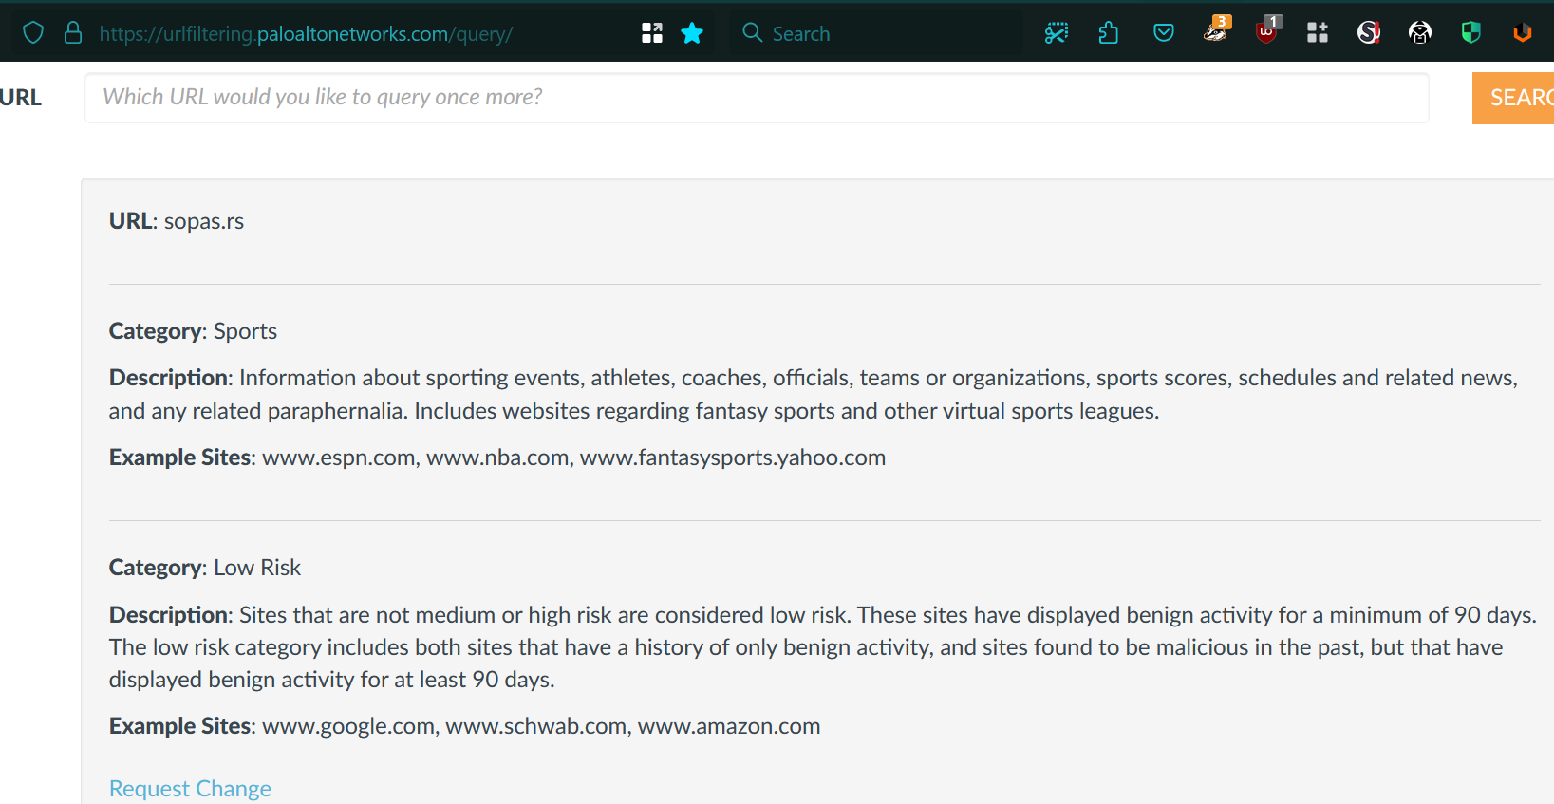Open the screenshot scissors tool
The height and width of the screenshot is (804, 1554).
coord(1056,33)
